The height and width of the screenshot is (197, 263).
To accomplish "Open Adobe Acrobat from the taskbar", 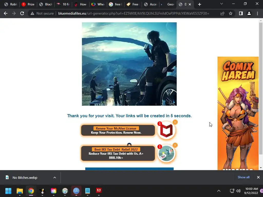I will (99, 191).
